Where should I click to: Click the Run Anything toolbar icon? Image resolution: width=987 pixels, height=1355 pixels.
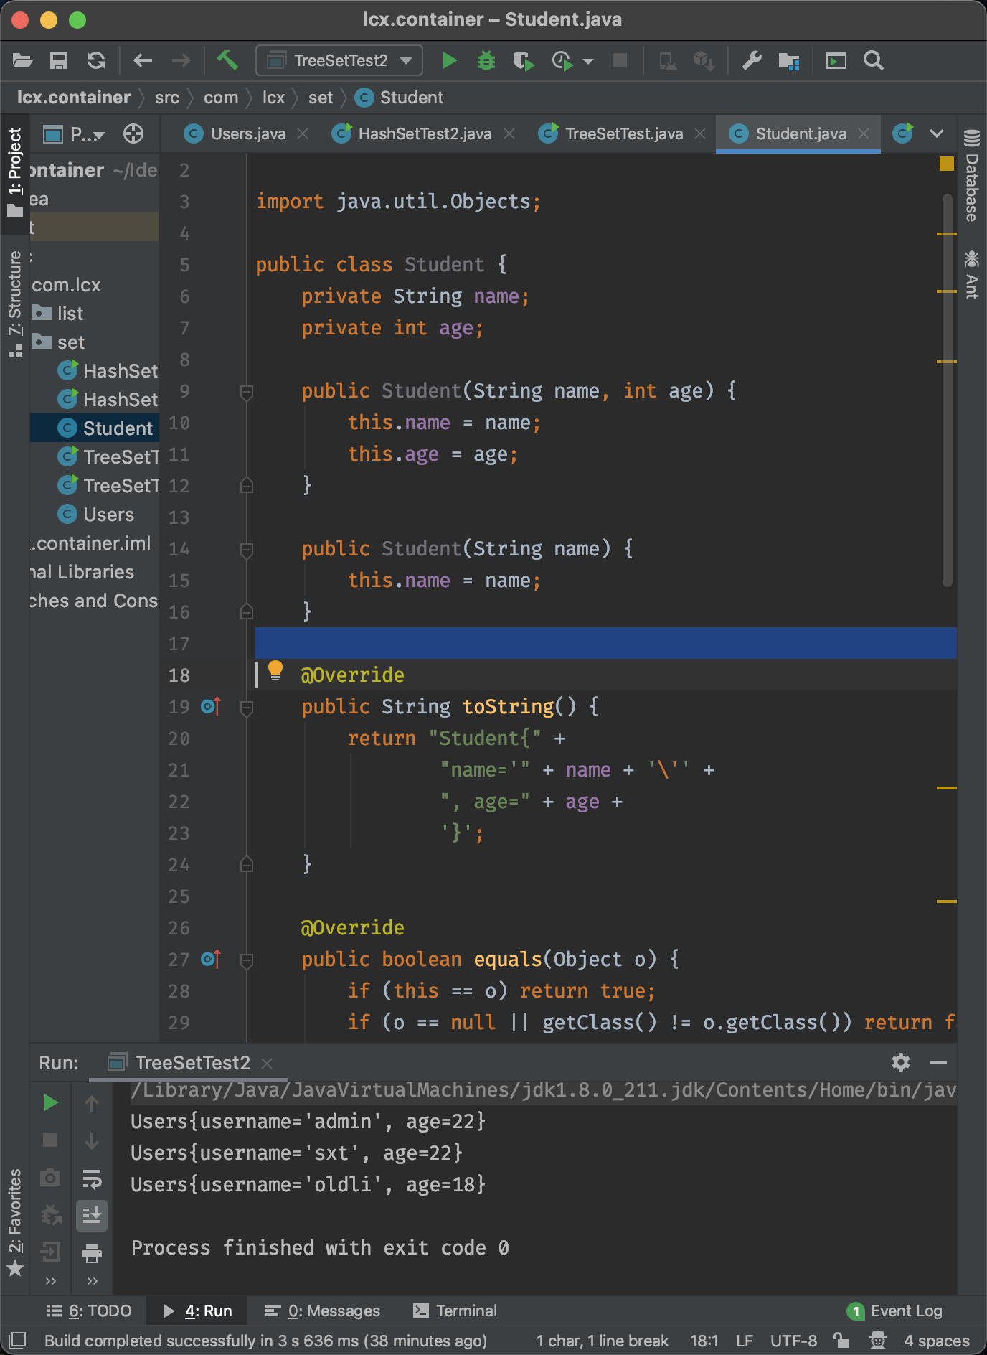pos(836,60)
